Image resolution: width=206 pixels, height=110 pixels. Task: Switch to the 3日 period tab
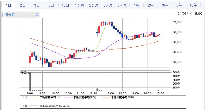tap(37, 5)
